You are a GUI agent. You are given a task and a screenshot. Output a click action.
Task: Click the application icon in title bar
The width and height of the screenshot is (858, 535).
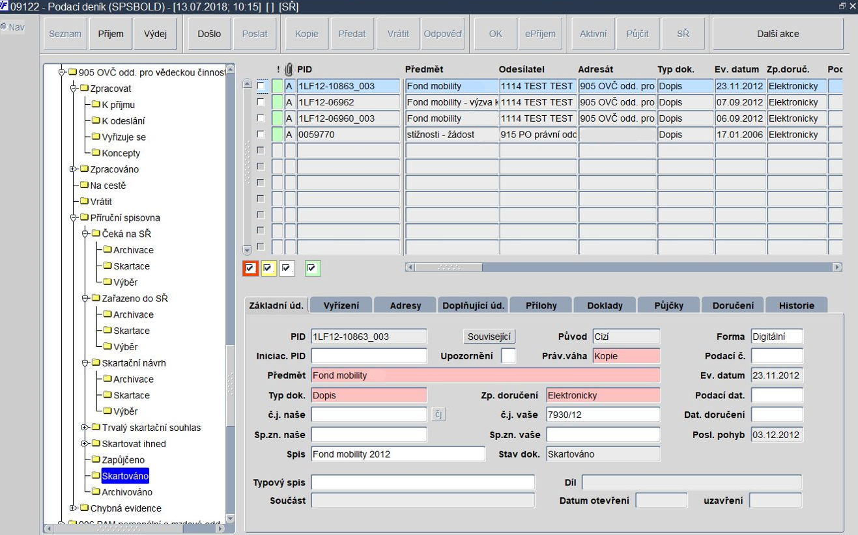tap(5, 6)
